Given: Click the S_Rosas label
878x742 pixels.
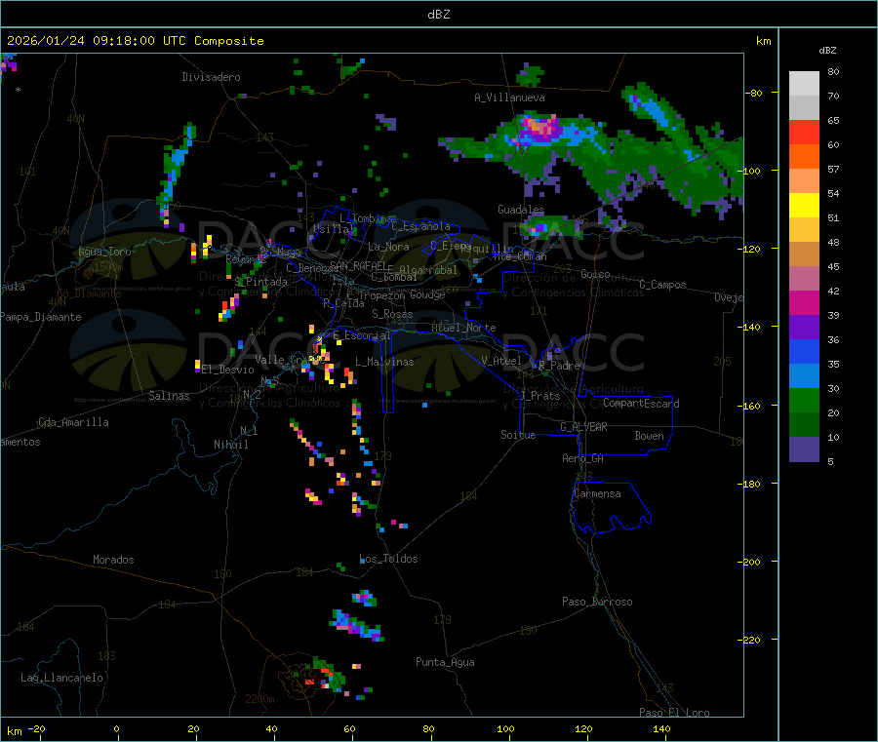Looking at the screenshot, I should (392, 314).
